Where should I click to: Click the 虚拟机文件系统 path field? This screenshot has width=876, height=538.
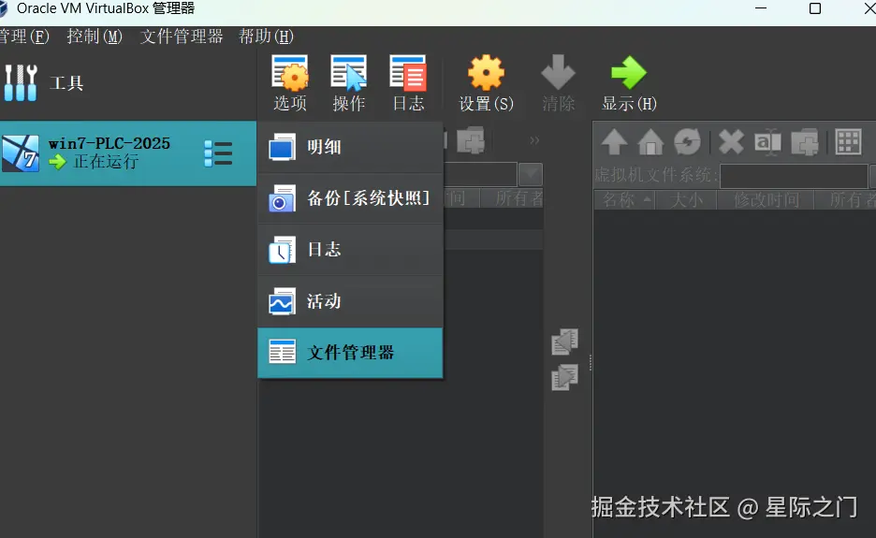pos(794,176)
